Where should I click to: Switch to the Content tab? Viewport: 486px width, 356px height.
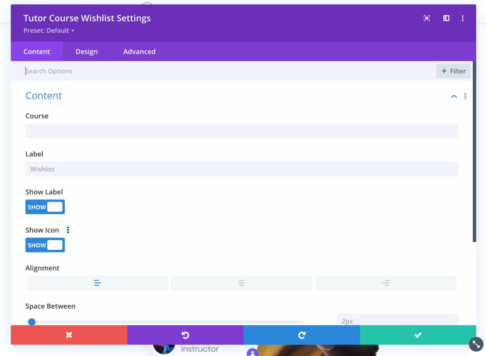(37, 52)
